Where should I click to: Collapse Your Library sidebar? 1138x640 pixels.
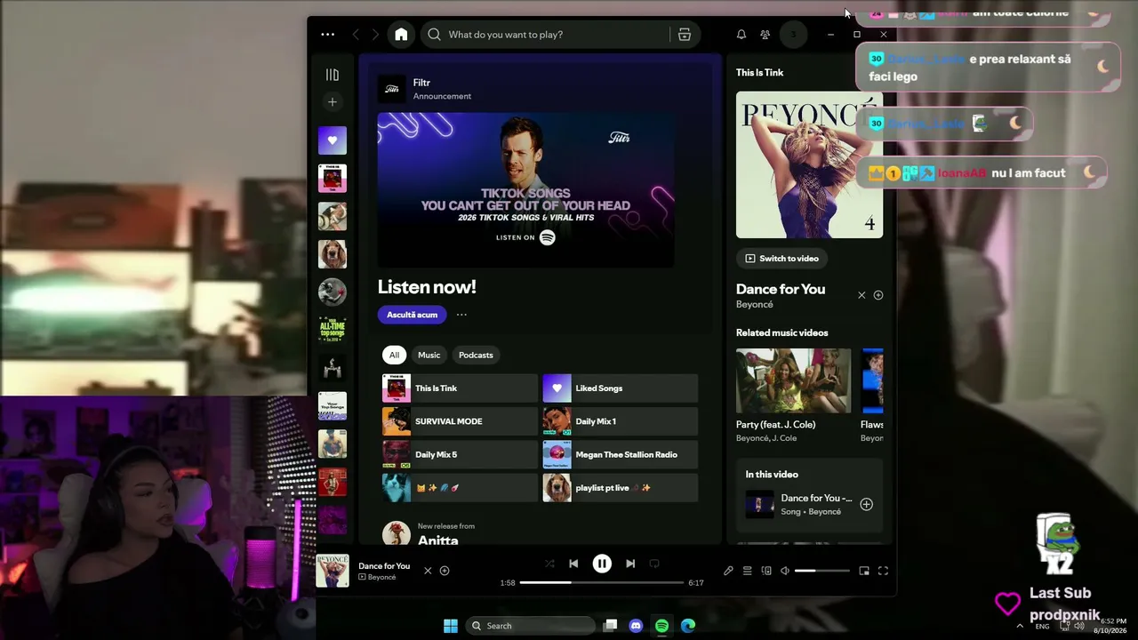pos(333,76)
